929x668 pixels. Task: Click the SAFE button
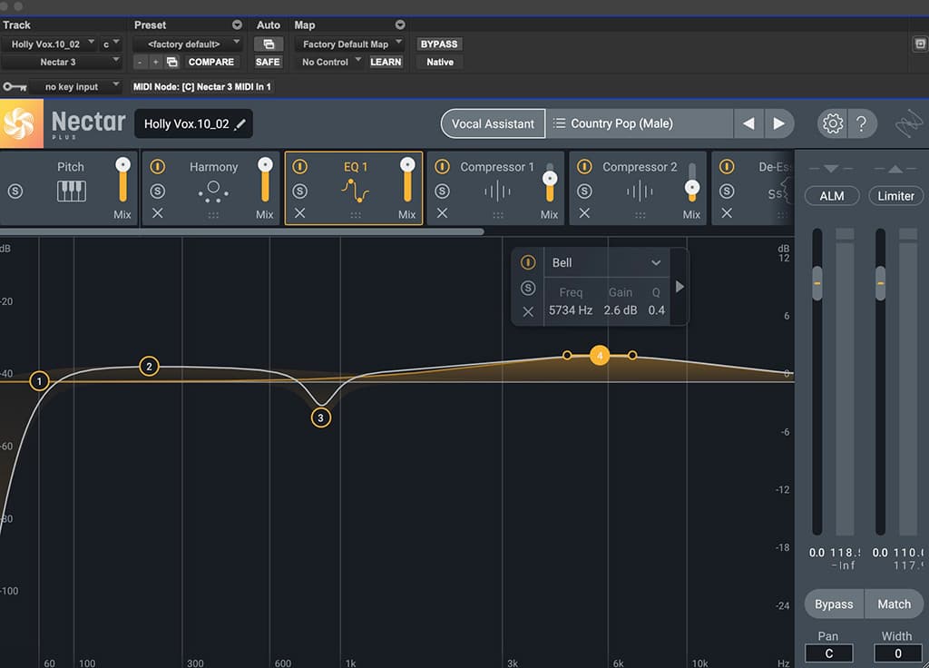pos(268,62)
